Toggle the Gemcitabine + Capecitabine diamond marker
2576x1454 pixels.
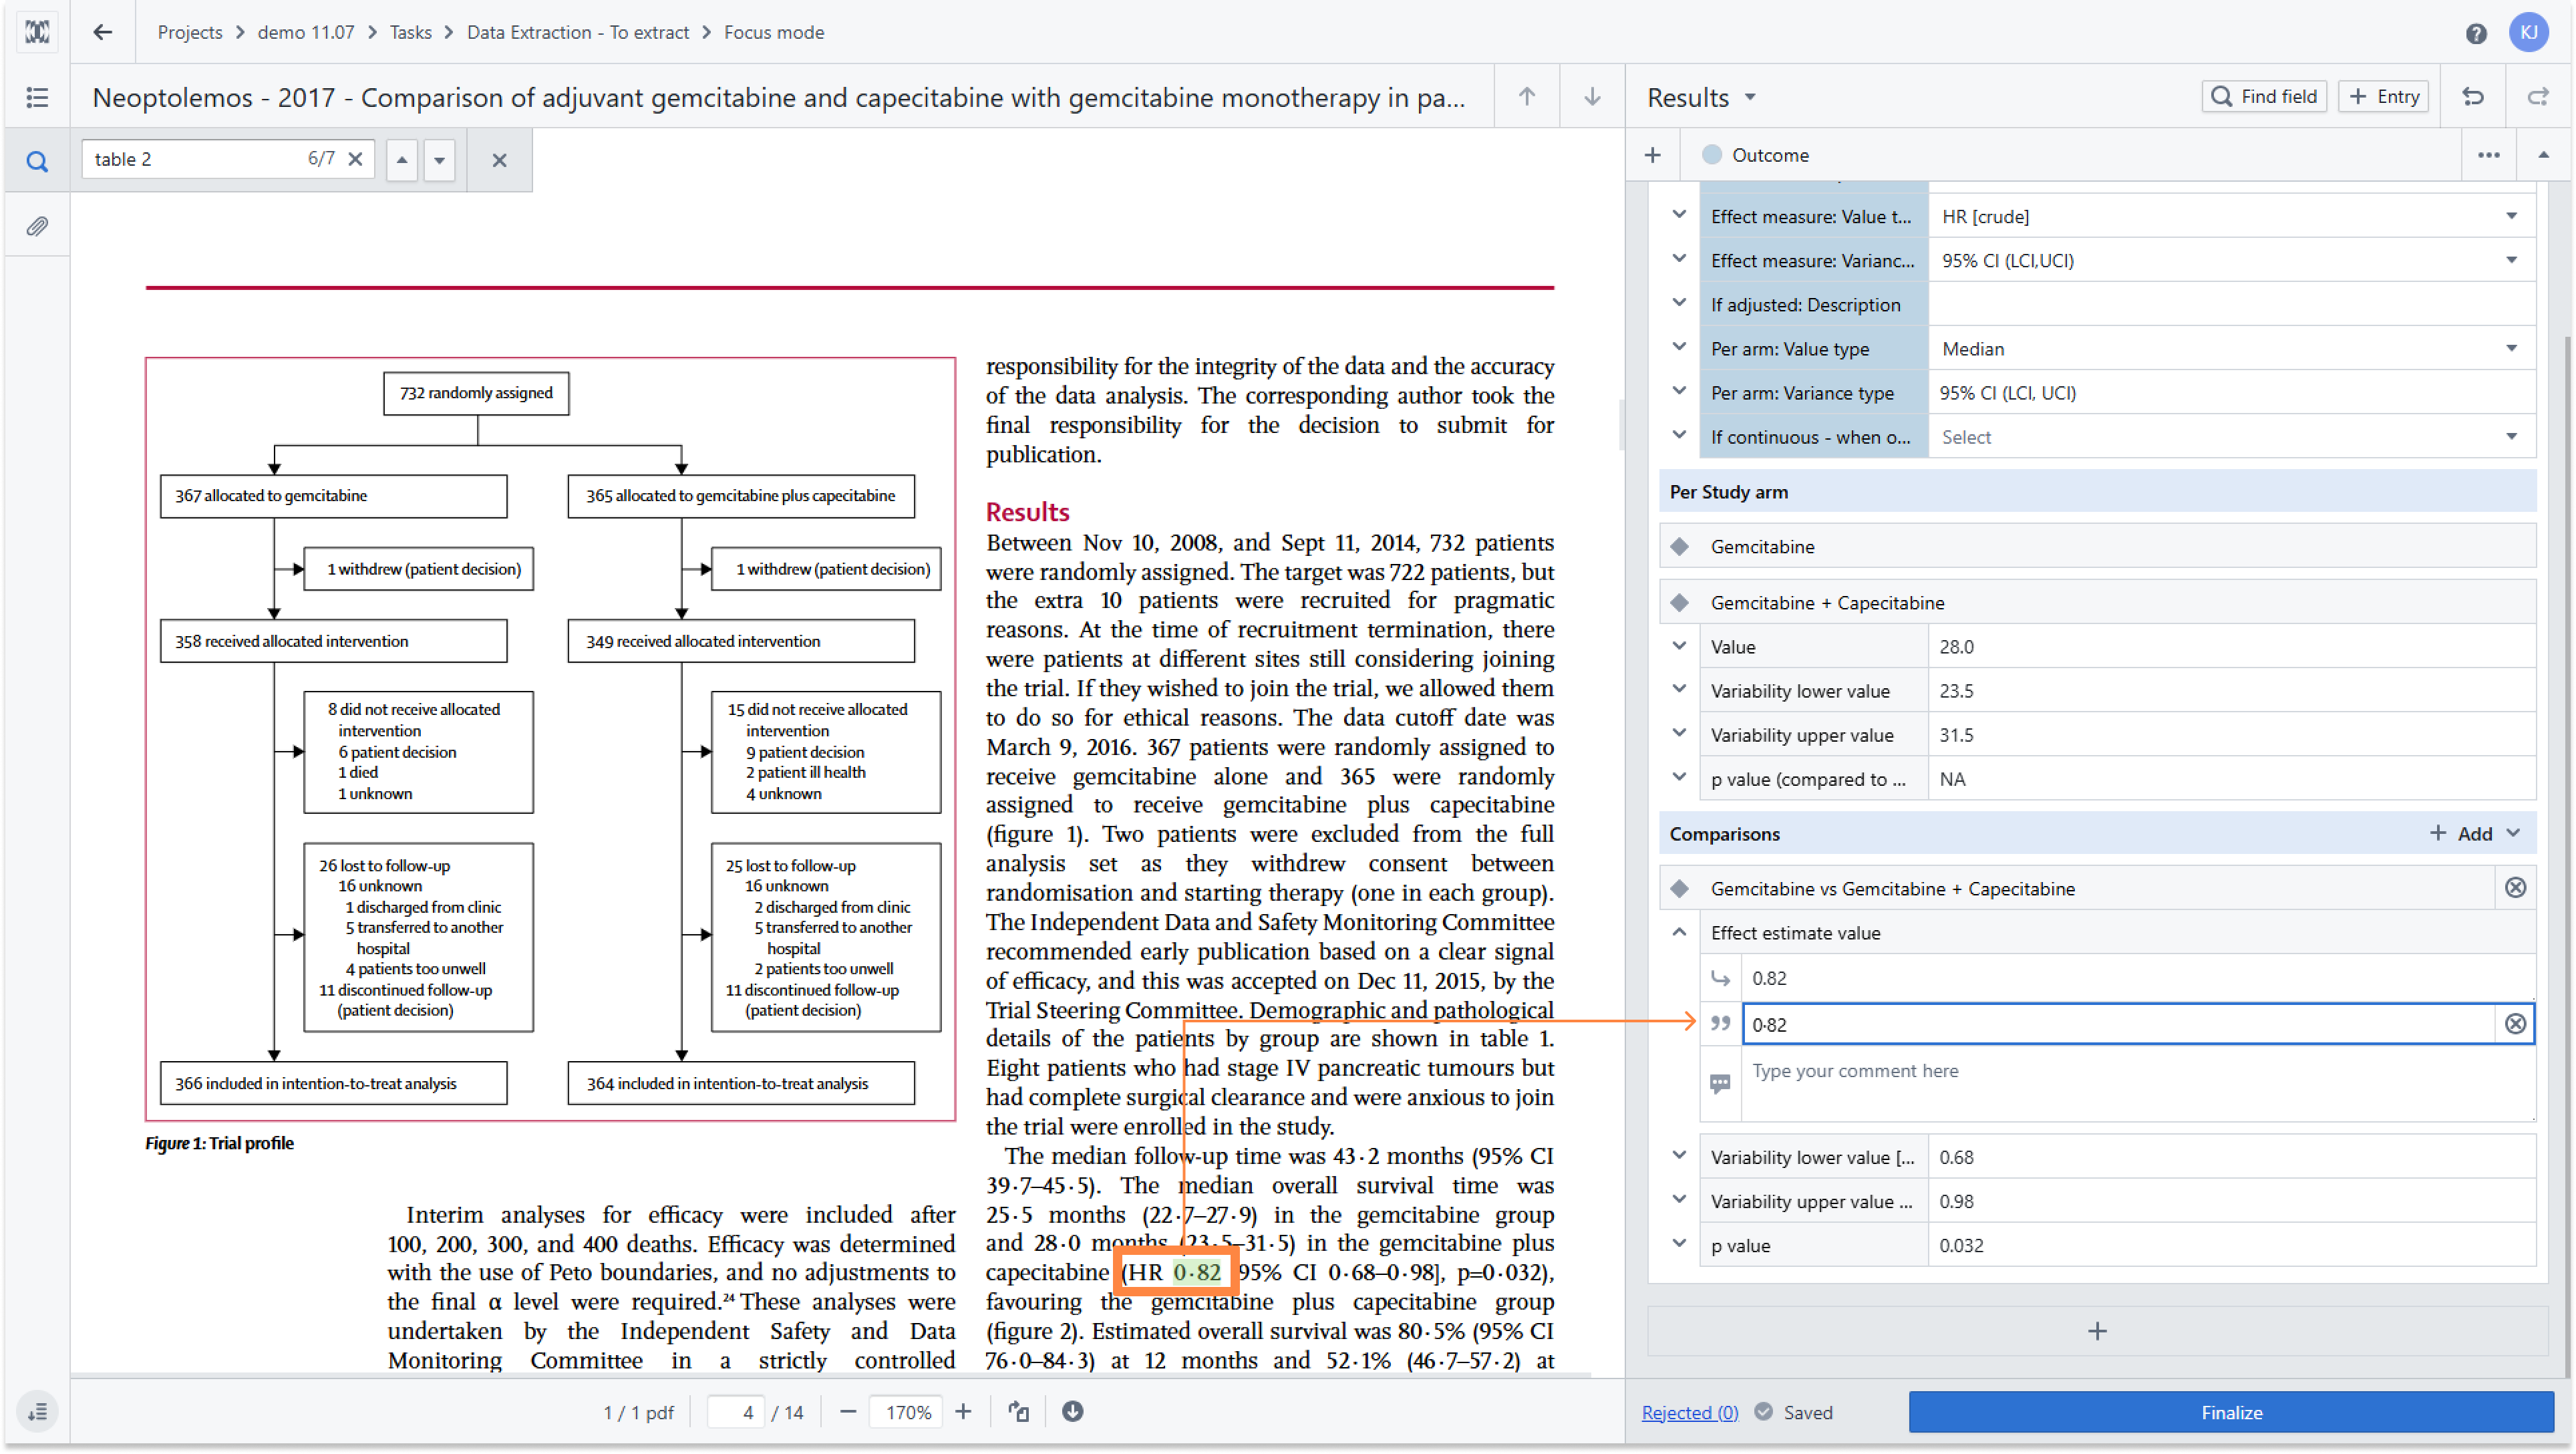click(1680, 603)
